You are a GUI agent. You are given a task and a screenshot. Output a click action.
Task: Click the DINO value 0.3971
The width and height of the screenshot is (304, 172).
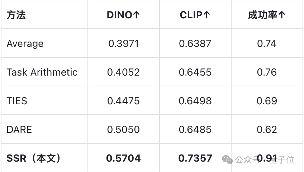tap(123, 44)
